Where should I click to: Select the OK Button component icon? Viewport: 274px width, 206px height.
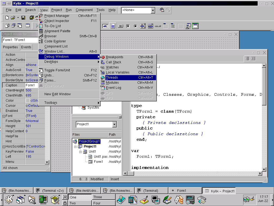click(x=120, y=26)
